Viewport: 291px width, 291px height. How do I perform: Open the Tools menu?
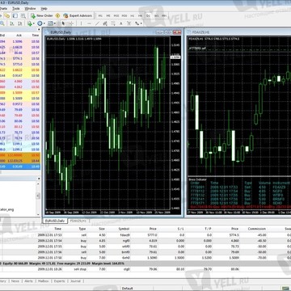(x=16, y=8)
